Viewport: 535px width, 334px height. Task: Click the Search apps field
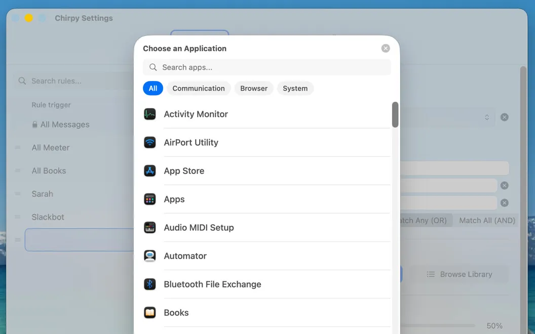267,67
